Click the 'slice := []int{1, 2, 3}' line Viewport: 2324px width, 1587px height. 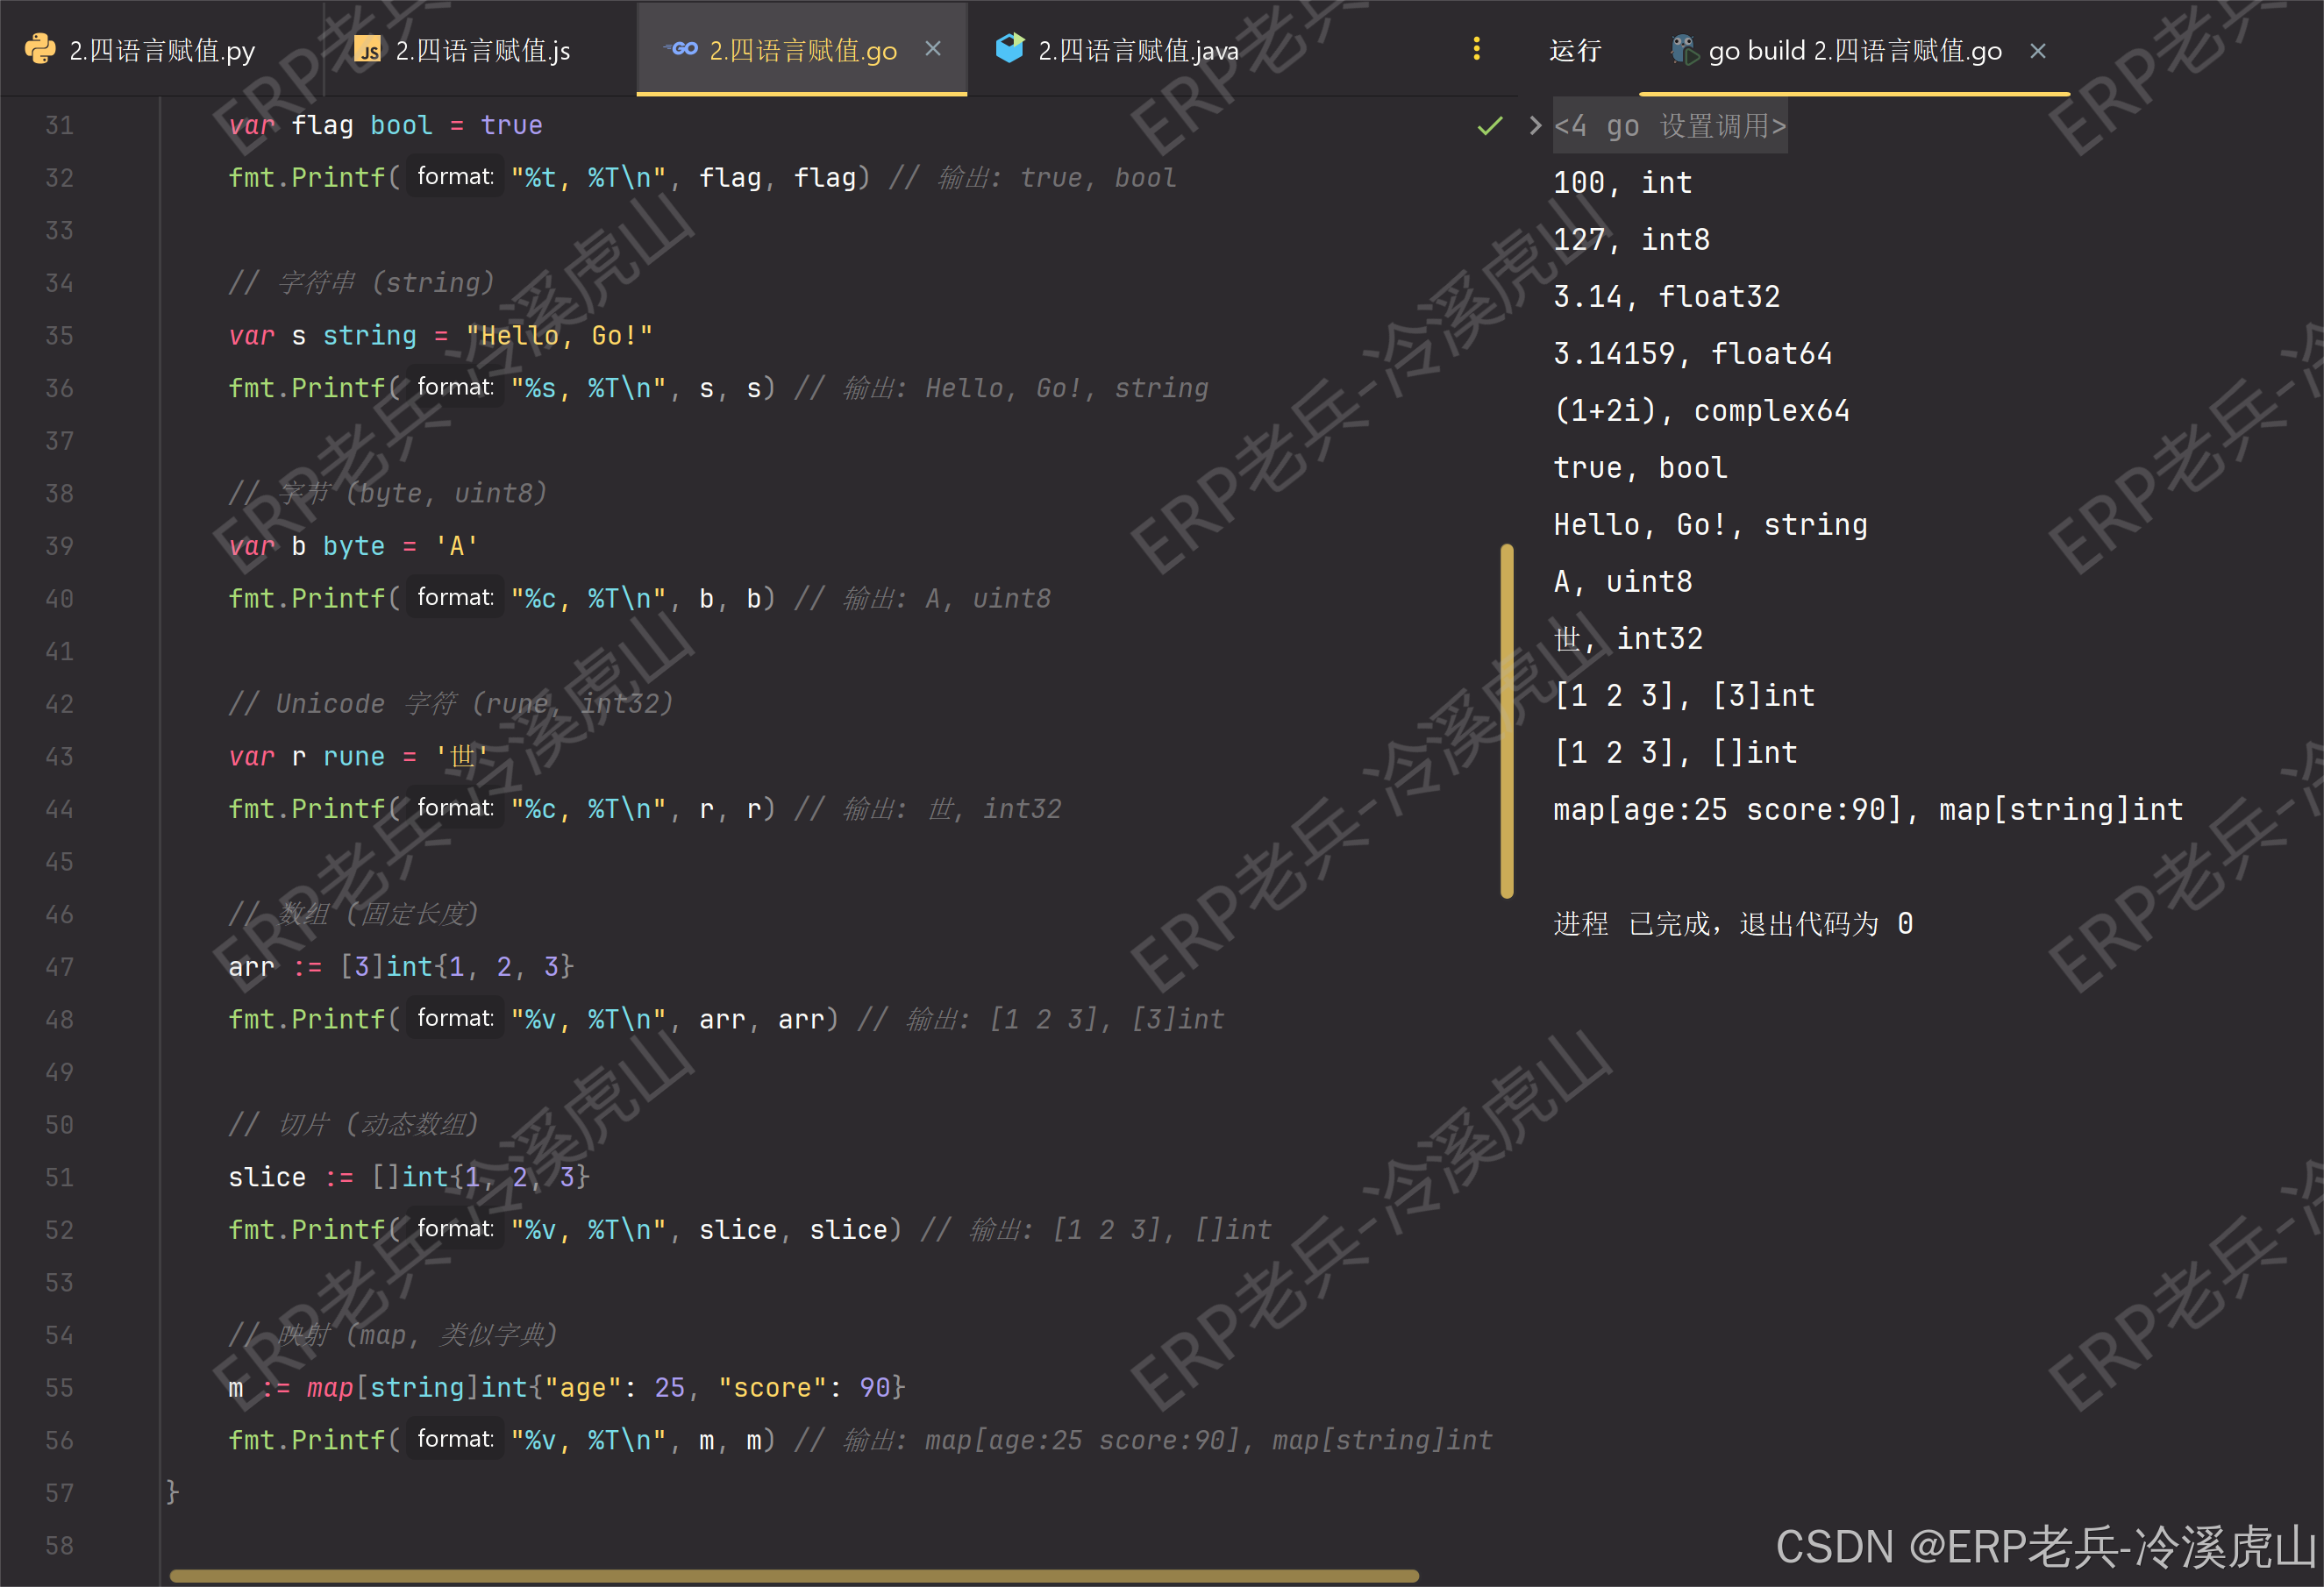(409, 1177)
